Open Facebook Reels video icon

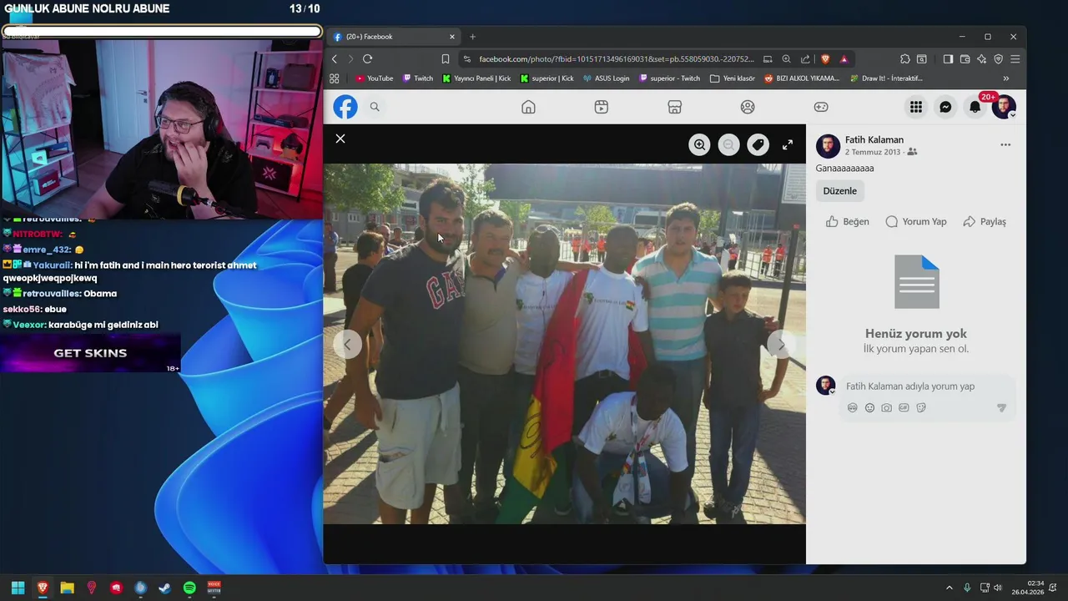pos(602,107)
